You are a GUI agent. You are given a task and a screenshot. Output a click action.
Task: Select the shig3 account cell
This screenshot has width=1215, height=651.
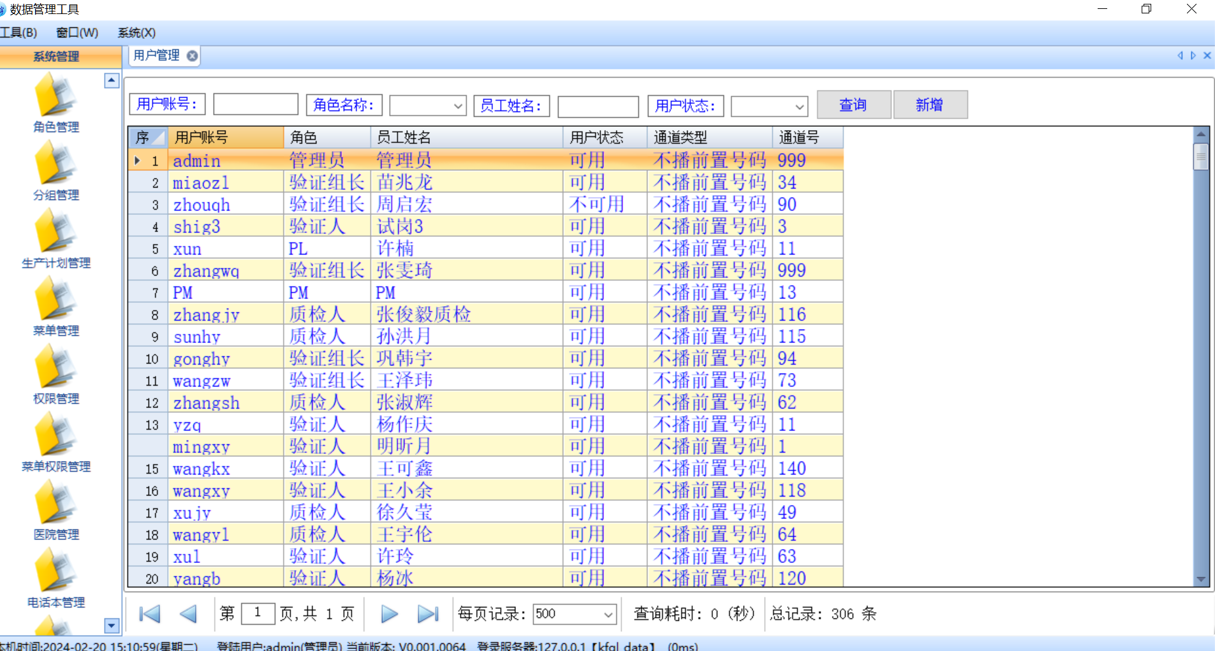tap(225, 226)
